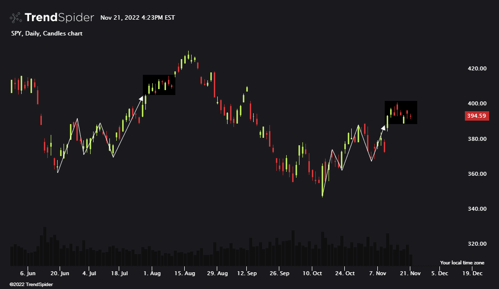Click the 380.00 price axis label

477,139
